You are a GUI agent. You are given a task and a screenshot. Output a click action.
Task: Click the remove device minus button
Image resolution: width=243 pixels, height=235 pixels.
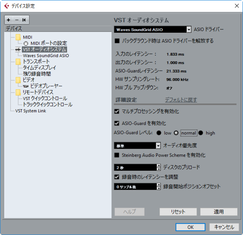[17, 20]
